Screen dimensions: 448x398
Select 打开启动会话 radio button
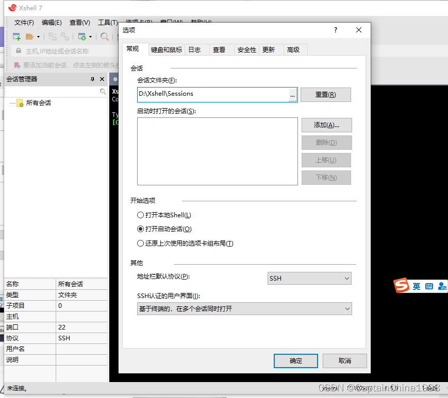click(x=140, y=229)
